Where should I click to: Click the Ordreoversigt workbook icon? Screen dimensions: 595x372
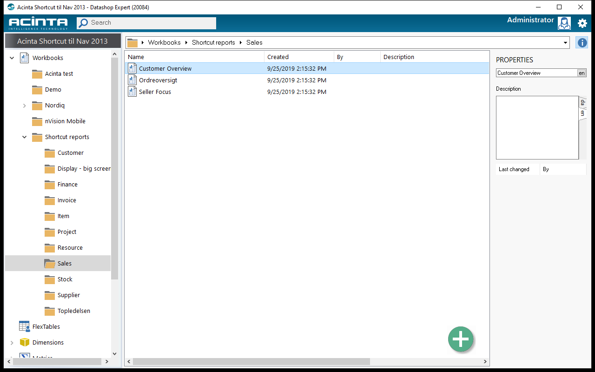tap(132, 80)
